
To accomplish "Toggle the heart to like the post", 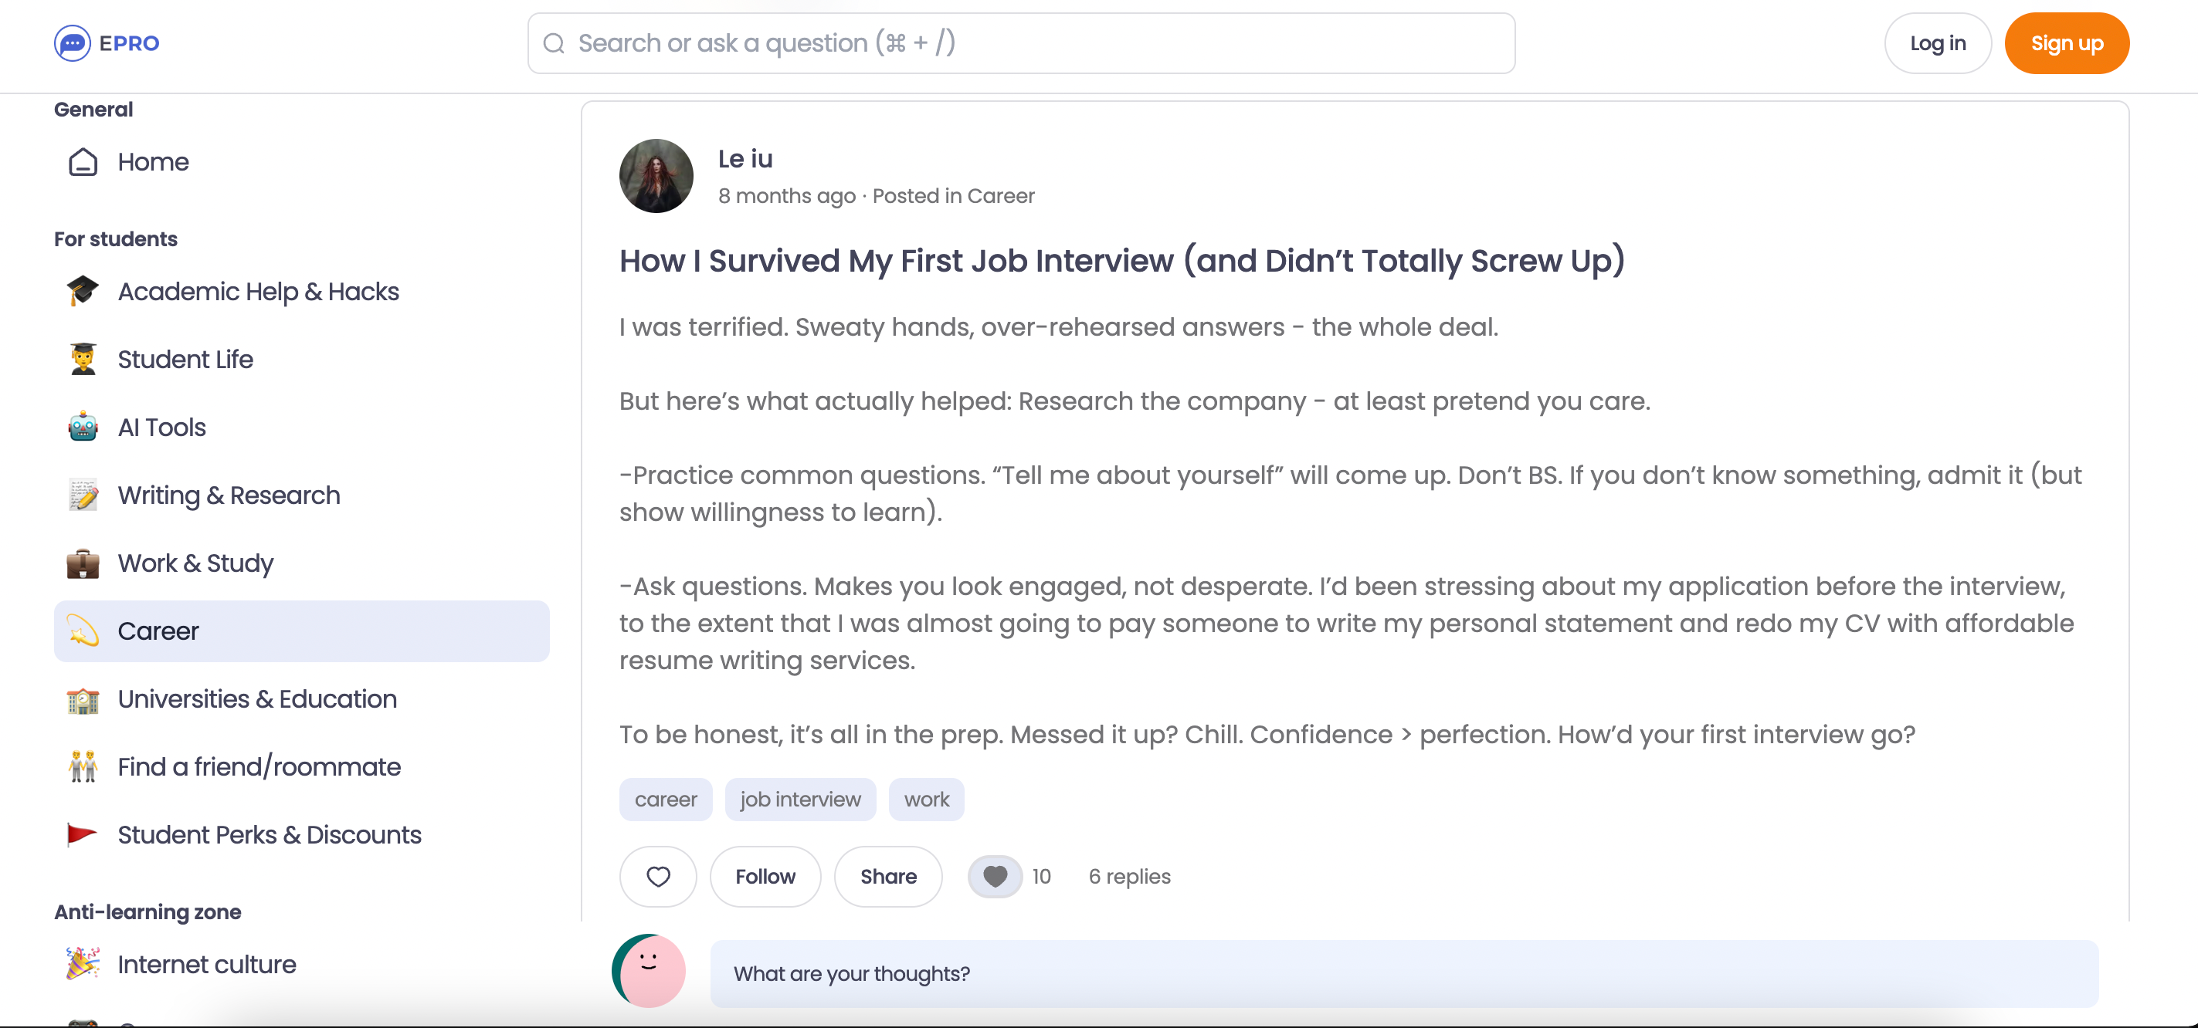I will (658, 876).
